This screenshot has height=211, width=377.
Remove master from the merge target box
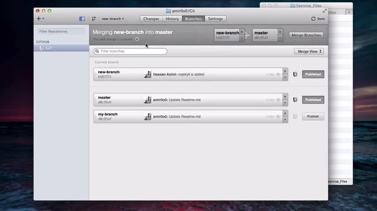pos(280,32)
